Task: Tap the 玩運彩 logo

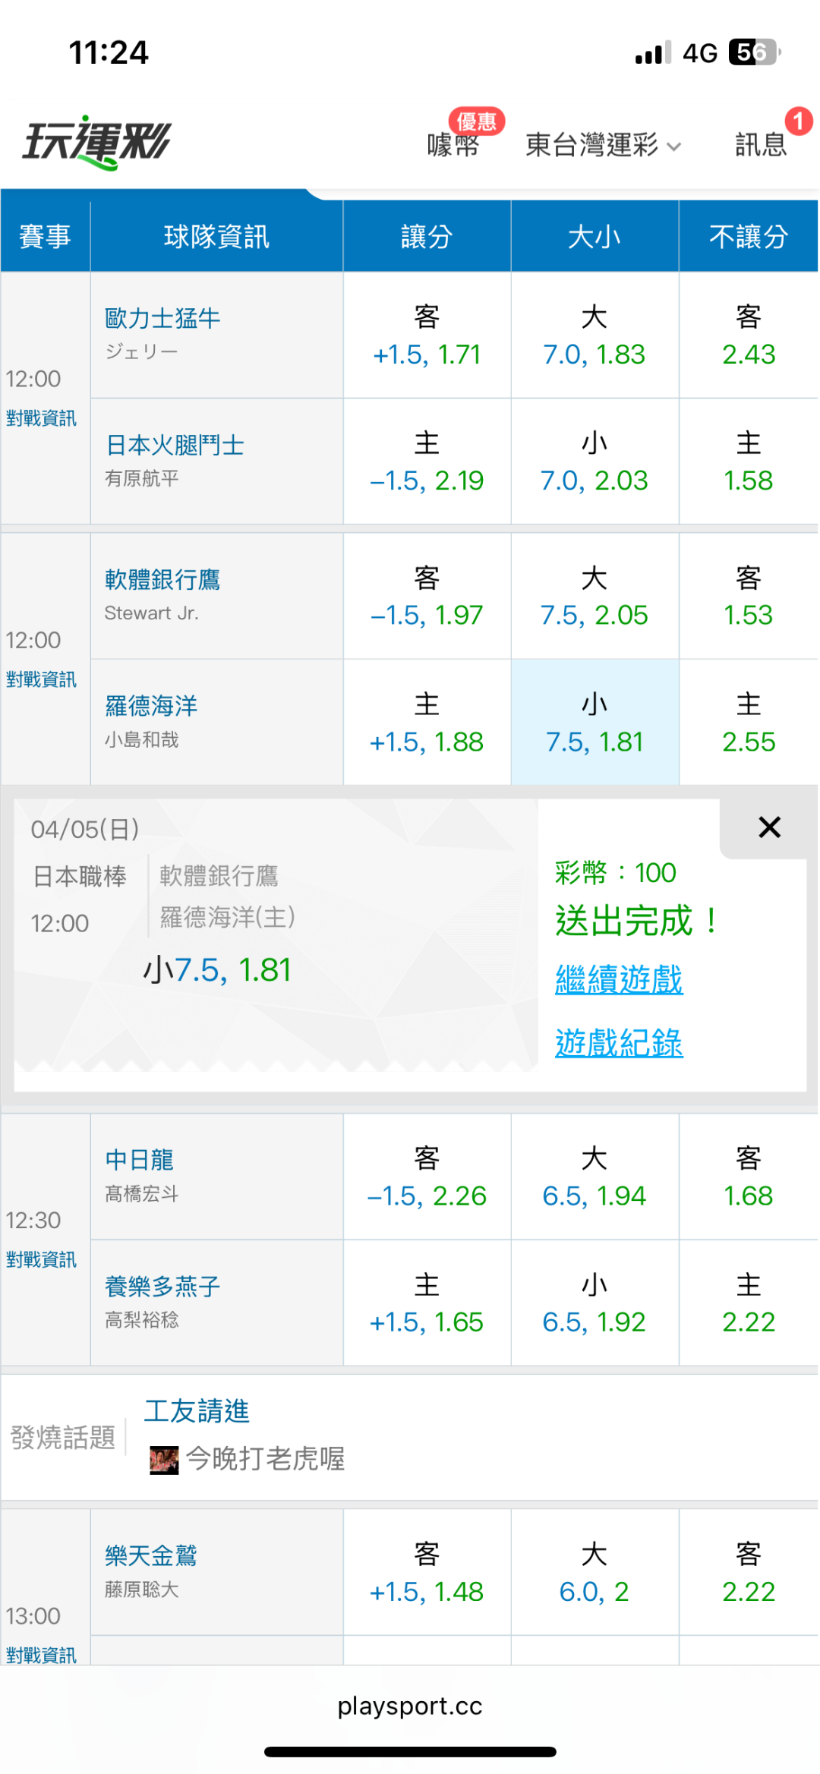Action: 97,142
